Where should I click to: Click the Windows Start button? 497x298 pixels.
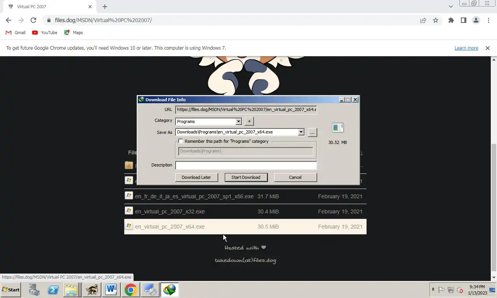pos(11,290)
